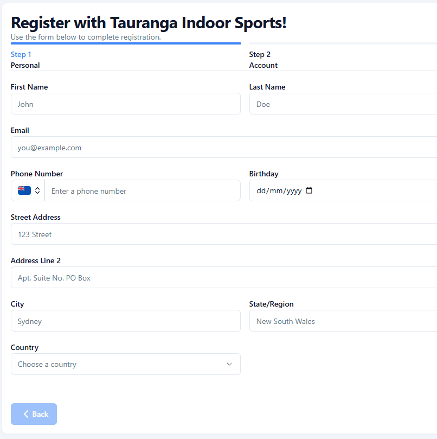This screenshot has height=439, width=437.
Task: Click the Birthday date text dd/mm/yyyy
Action: [x=279, y=190]
